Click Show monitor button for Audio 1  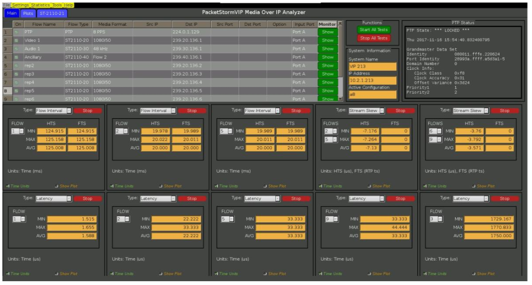point(328,49)
